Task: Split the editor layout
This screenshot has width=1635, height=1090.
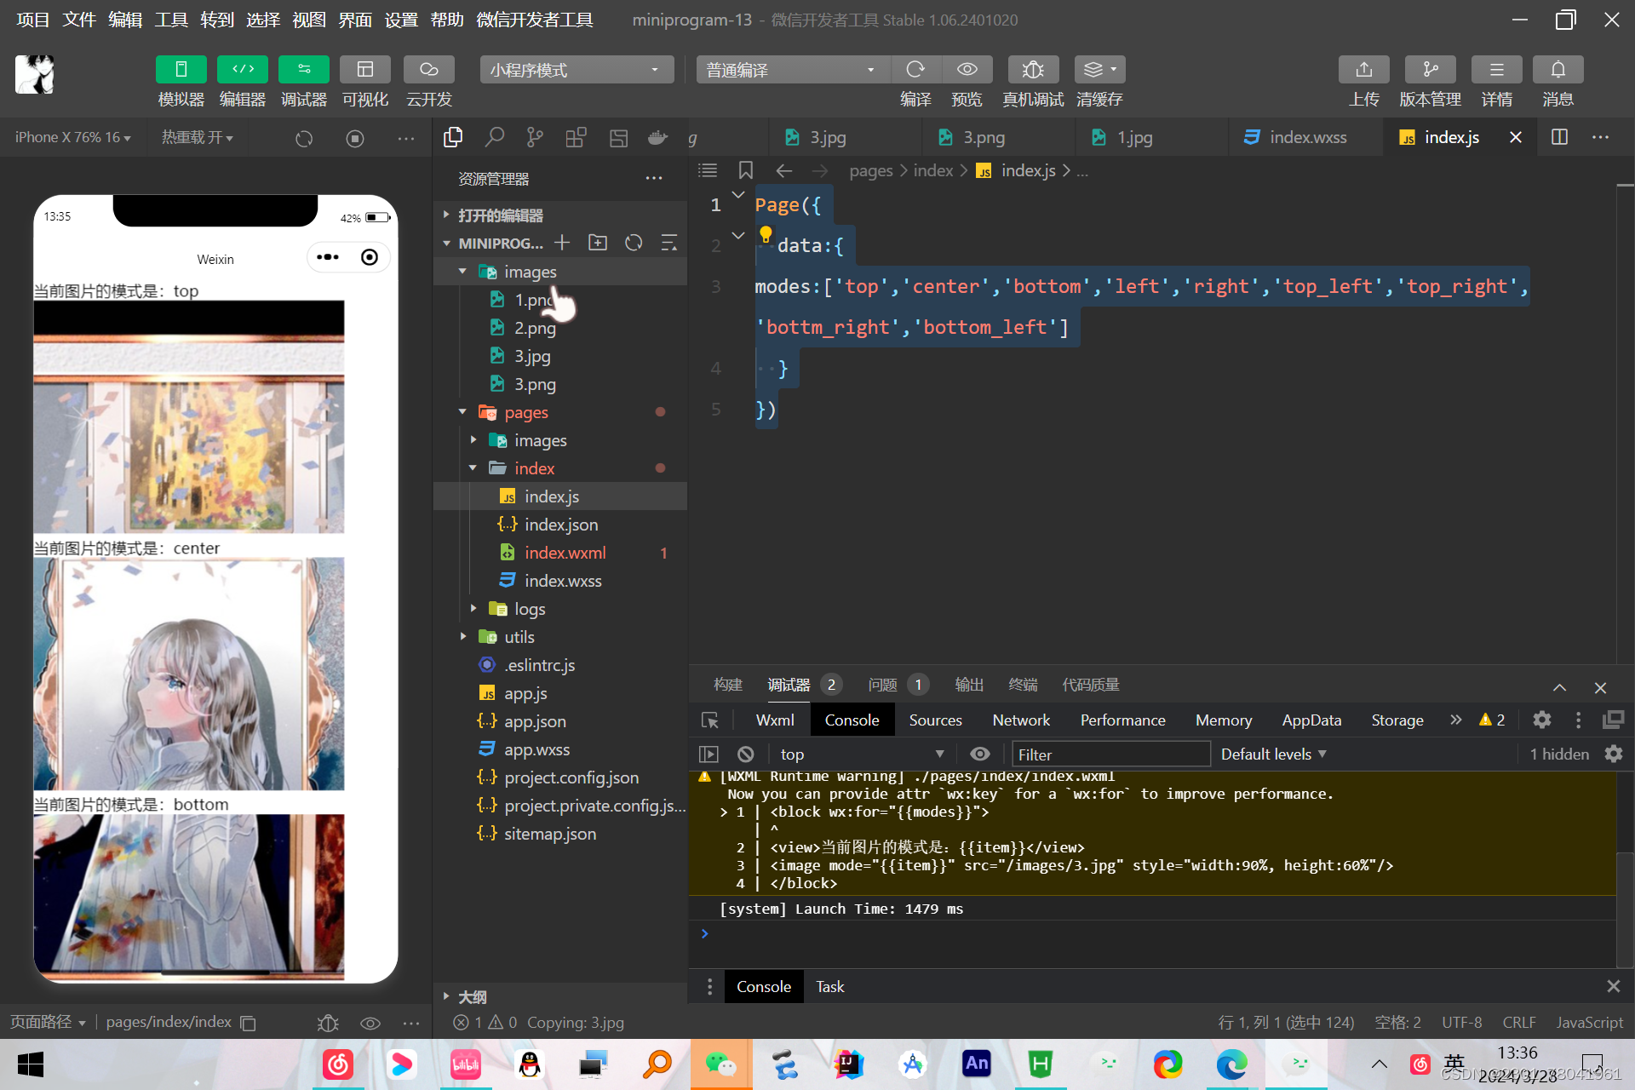Action: (x=1560, y=137)
